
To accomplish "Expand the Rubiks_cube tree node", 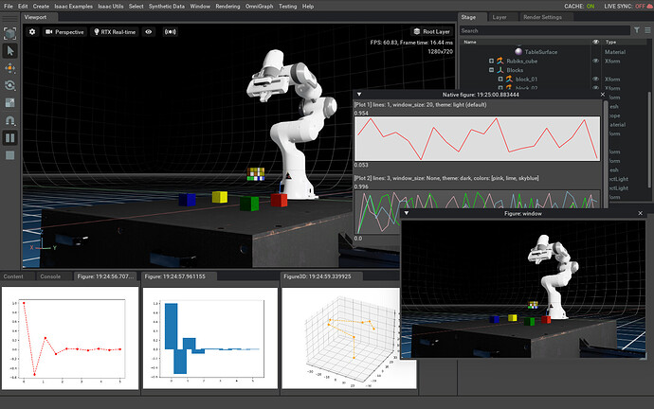I will (492, 61).
